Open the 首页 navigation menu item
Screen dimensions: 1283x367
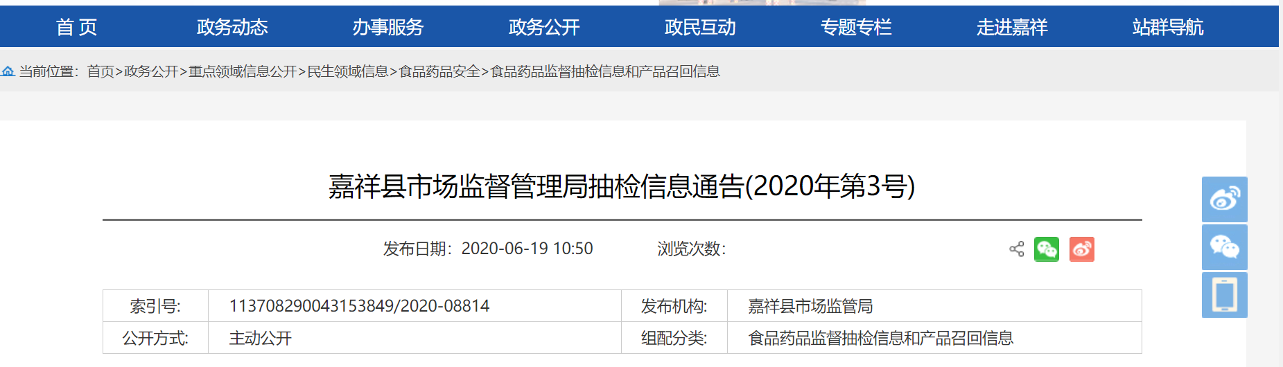76,27
